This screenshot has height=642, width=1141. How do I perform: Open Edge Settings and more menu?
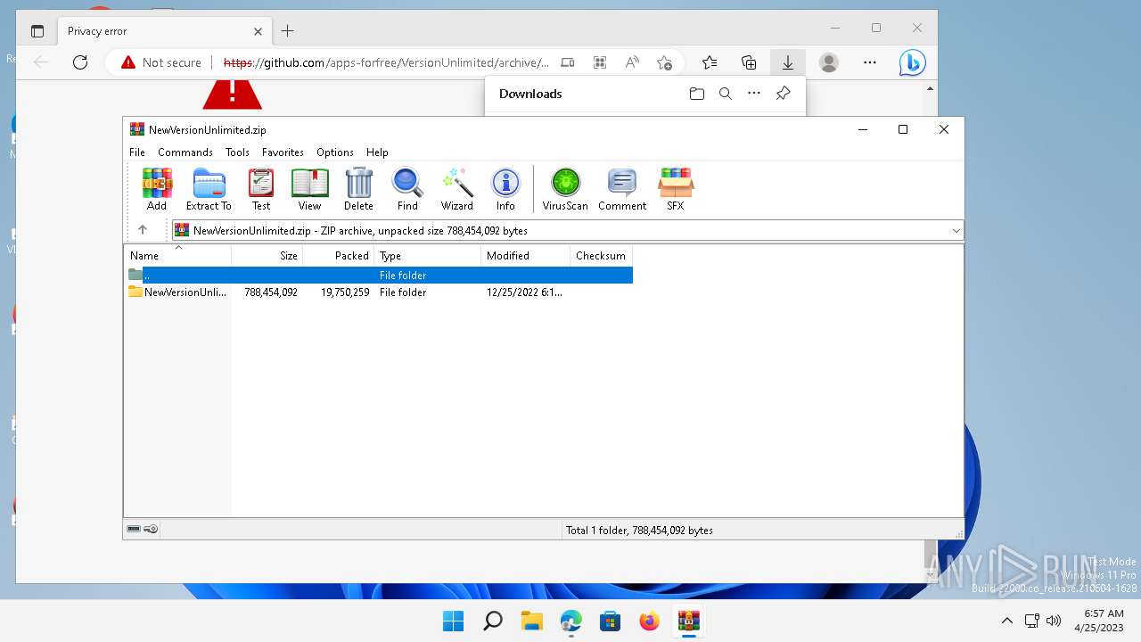[870, 62]
